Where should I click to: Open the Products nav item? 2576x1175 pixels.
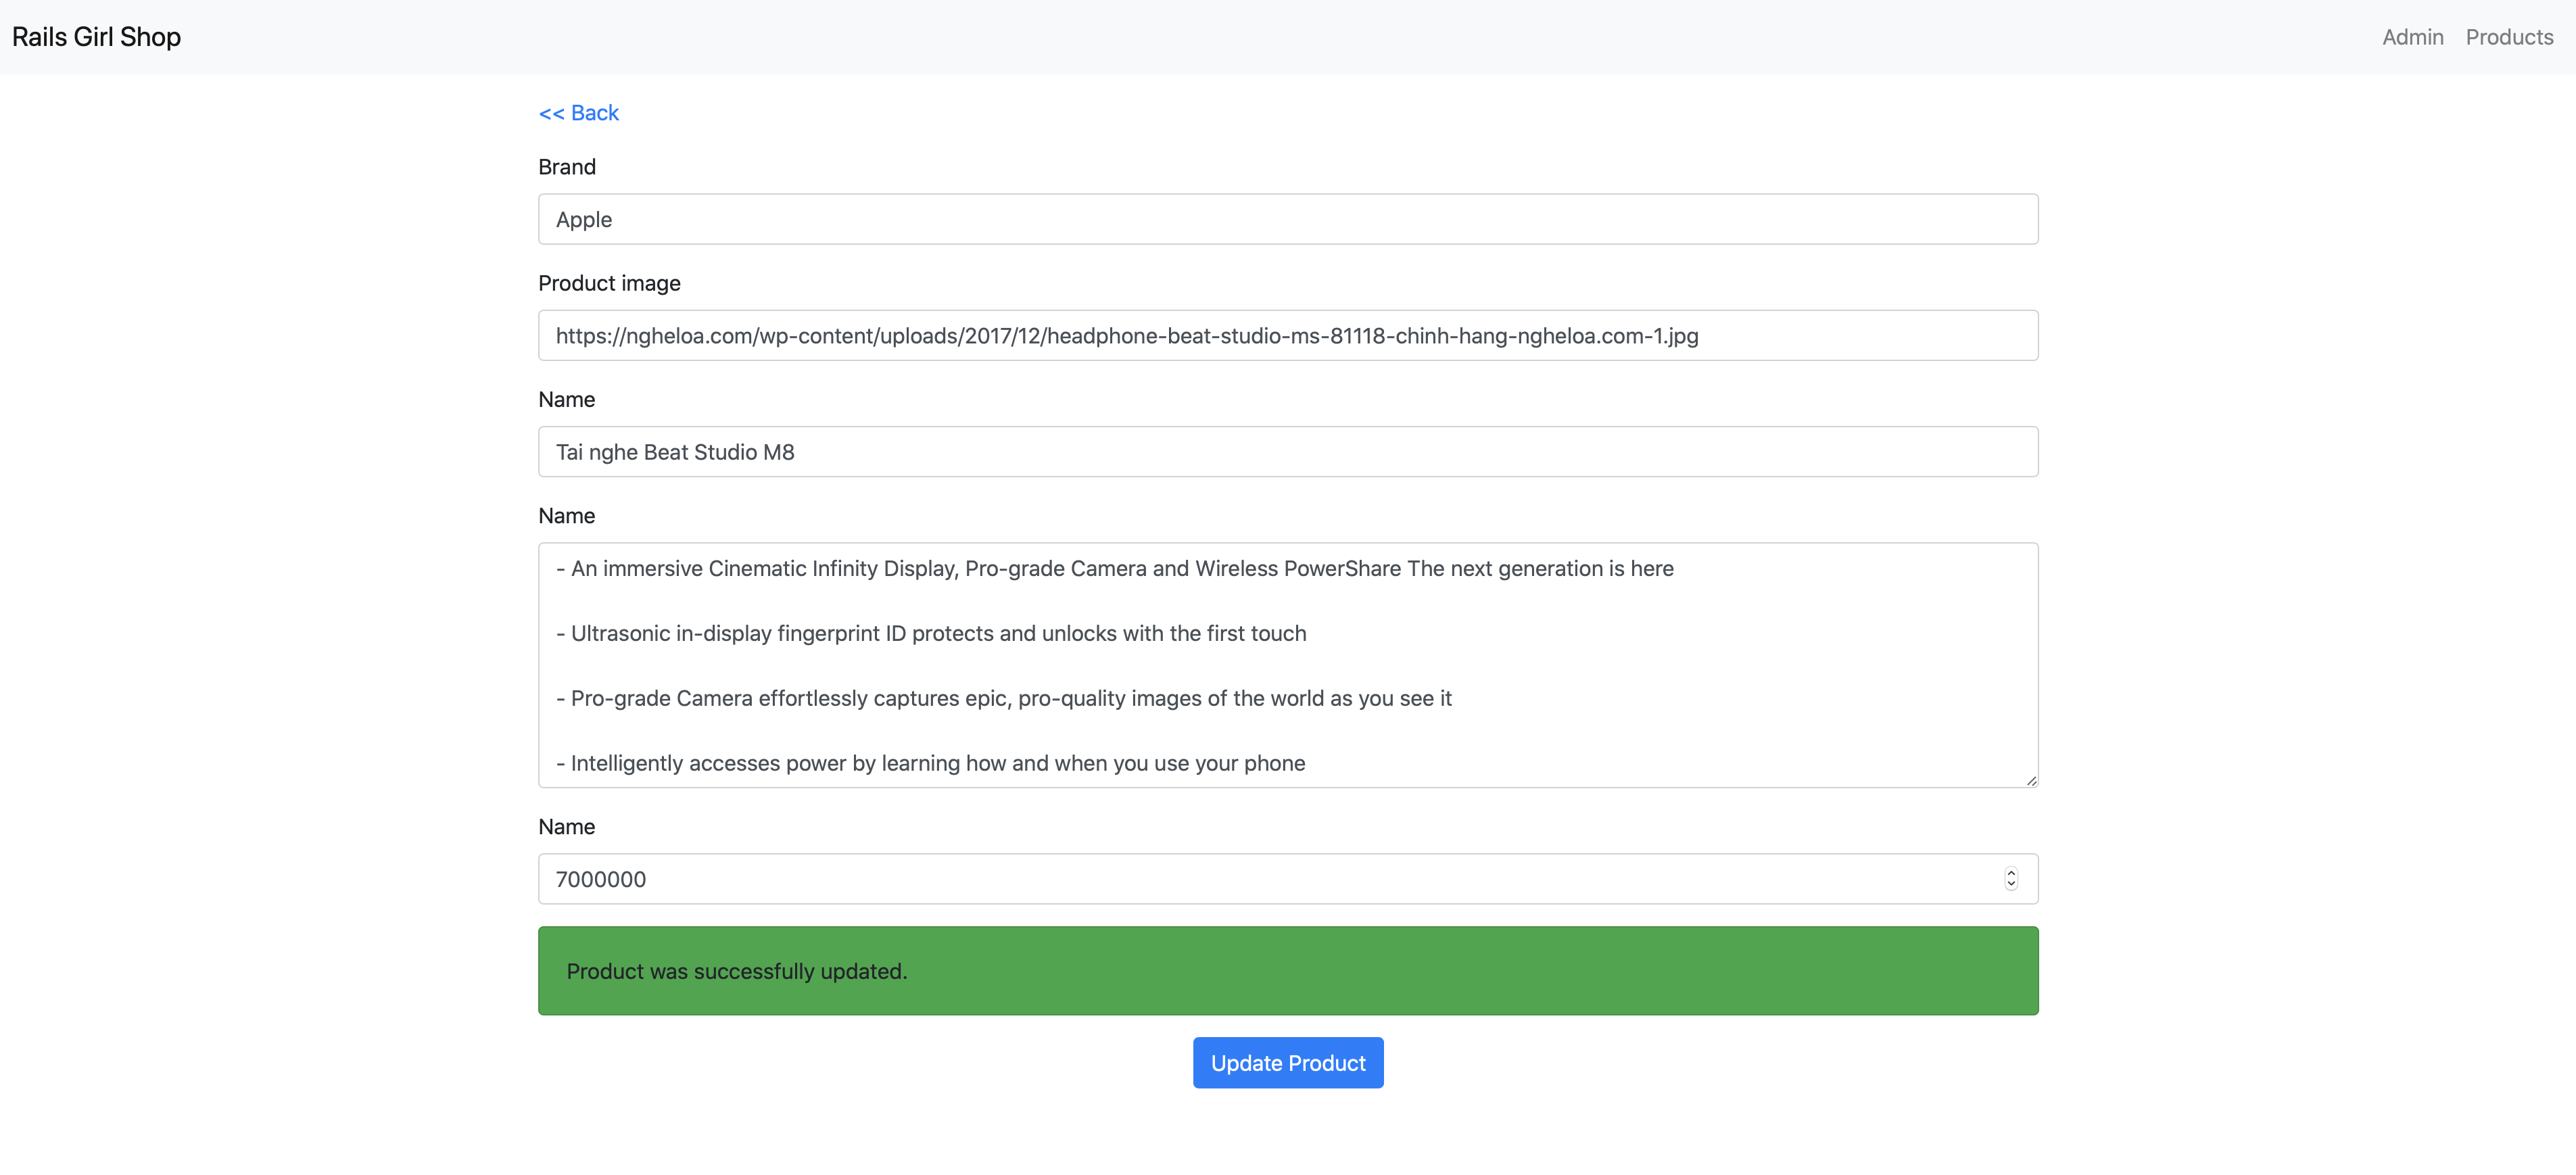tap(2508, 37)
